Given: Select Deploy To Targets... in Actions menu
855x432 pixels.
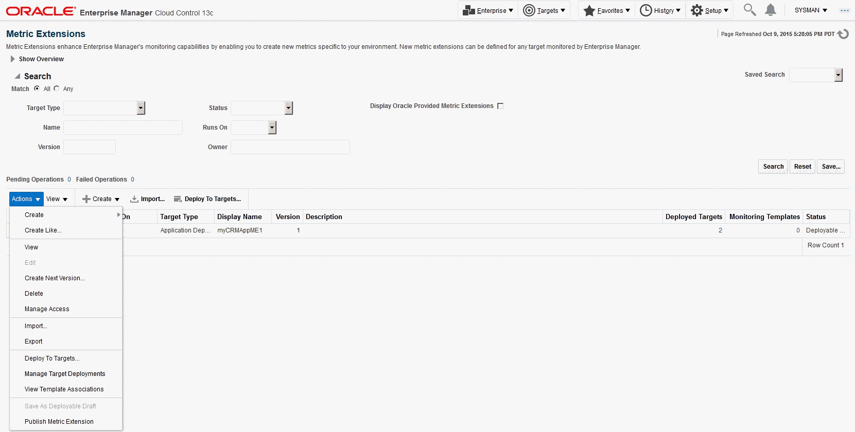Looking at the screenshot, I should [66, 358].
